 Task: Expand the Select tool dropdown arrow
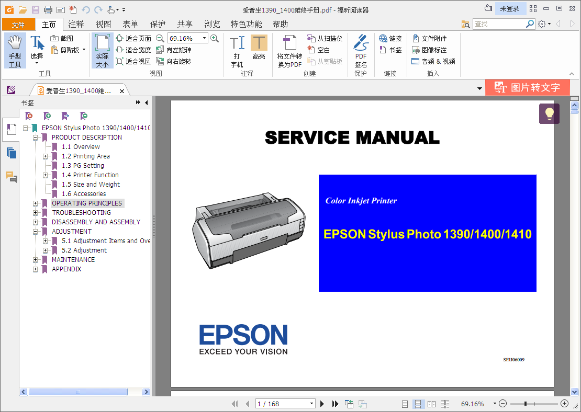(37, 64)
